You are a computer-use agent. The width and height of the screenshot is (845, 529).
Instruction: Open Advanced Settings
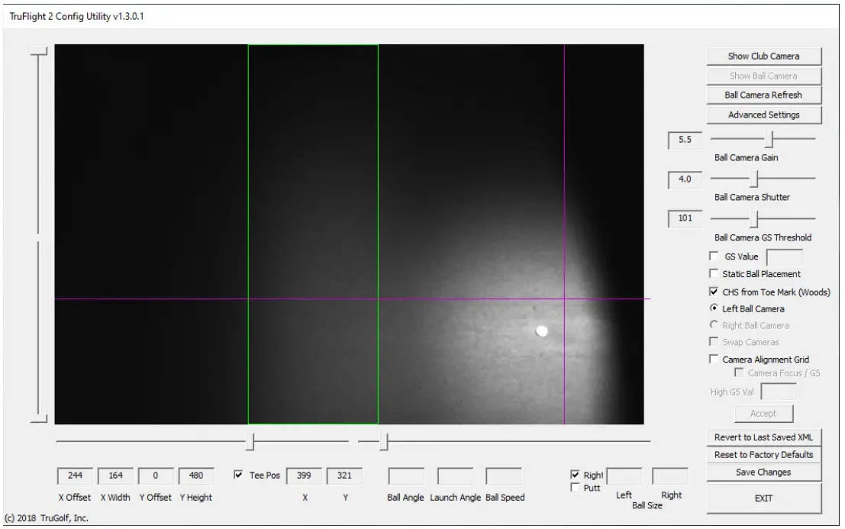point(763,115)
